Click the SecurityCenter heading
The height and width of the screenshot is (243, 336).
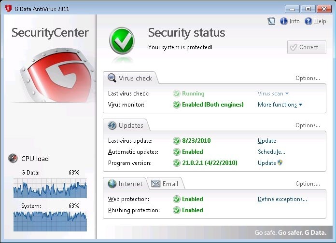50,32
